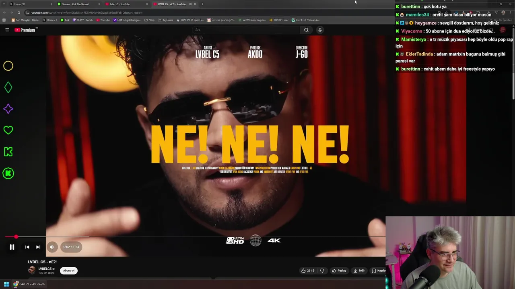Click the YouTube search magnifier button
The image size is (515, 289).
(x=306, y=30)
